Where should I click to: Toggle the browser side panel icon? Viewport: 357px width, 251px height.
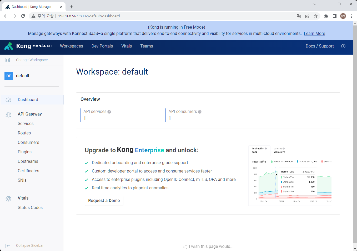click(335, 16)
